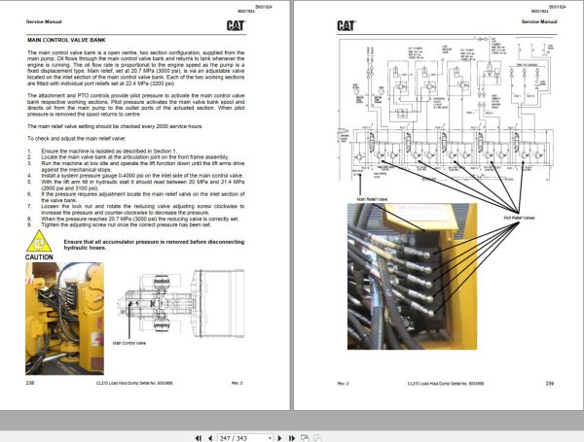Click the accumulator pressure warning text

pyautogui.click(x=154, y=245)
